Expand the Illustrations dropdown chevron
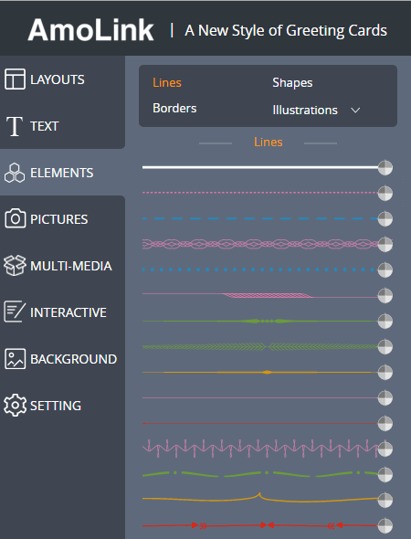 click(355, 110)
